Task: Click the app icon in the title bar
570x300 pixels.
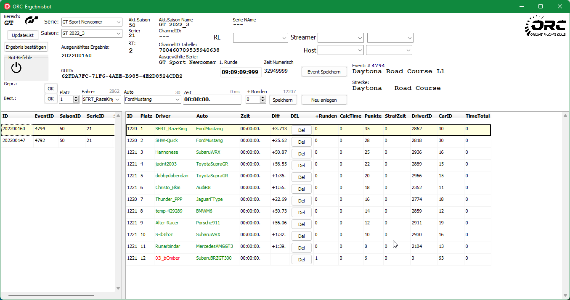Action: tap(7, 6)
